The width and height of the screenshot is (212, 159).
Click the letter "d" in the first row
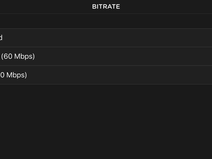click(x=1, y=38)
